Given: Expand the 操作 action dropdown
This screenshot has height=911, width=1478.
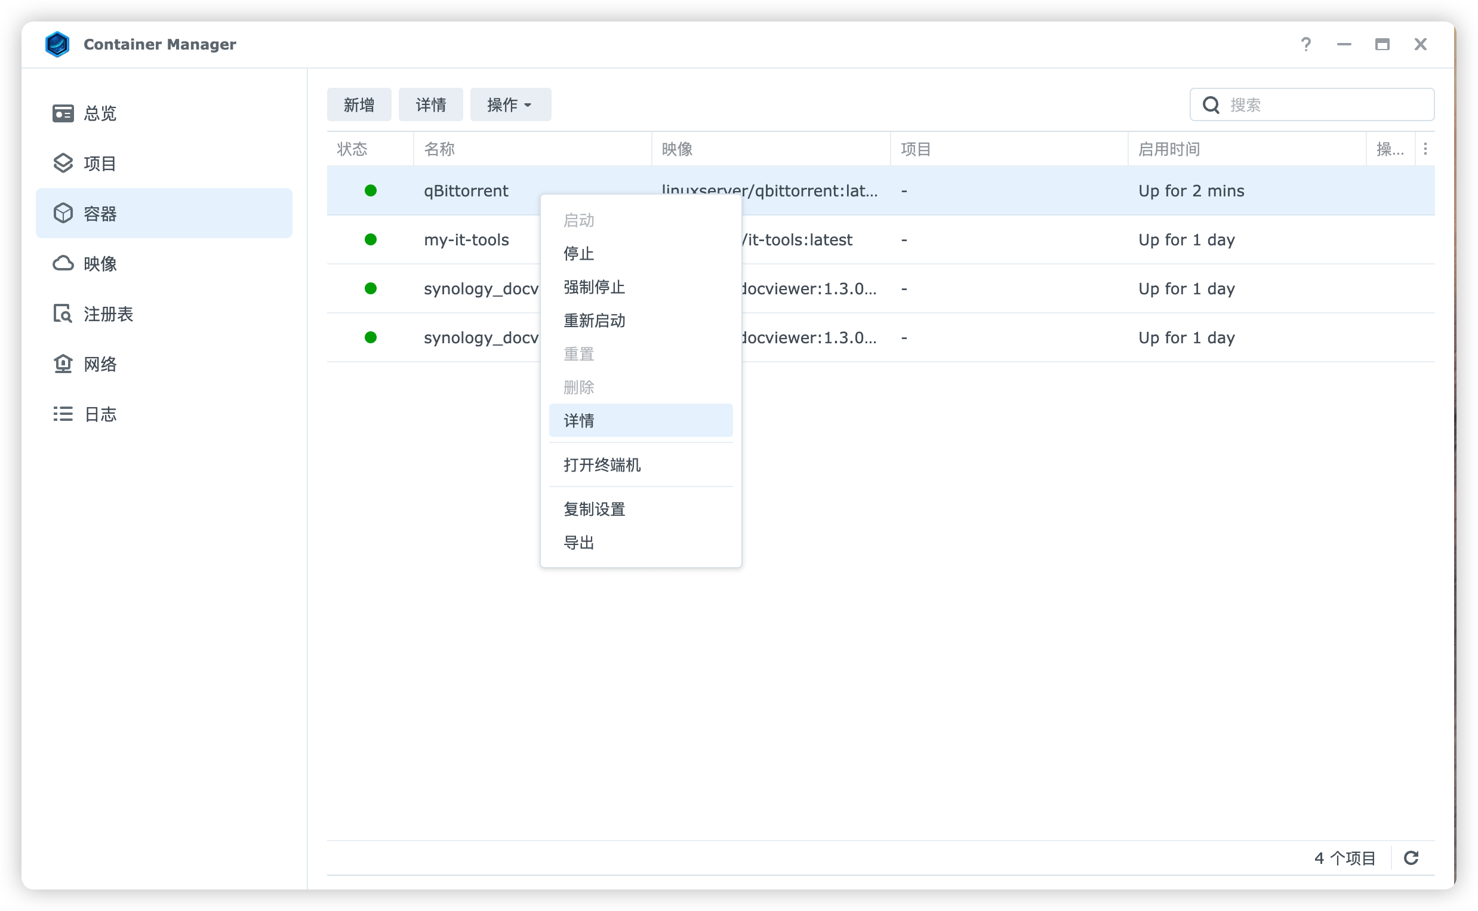Looking at the screenshot, I should click(510, 105).
